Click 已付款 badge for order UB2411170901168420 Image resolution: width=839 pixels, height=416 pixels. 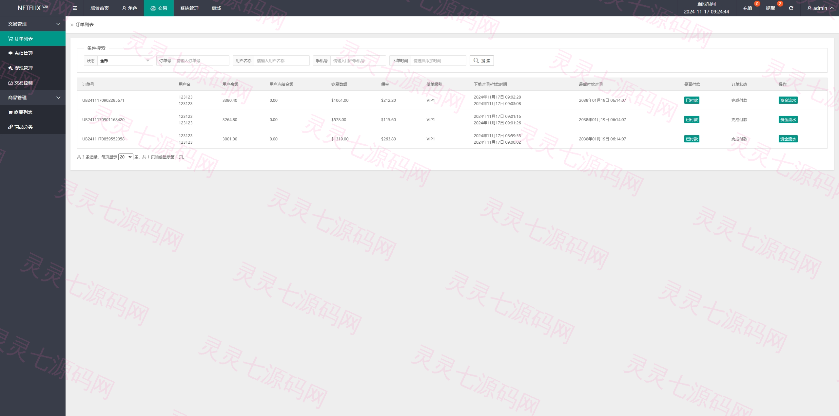pyautogui.click(x=692, y=119)
